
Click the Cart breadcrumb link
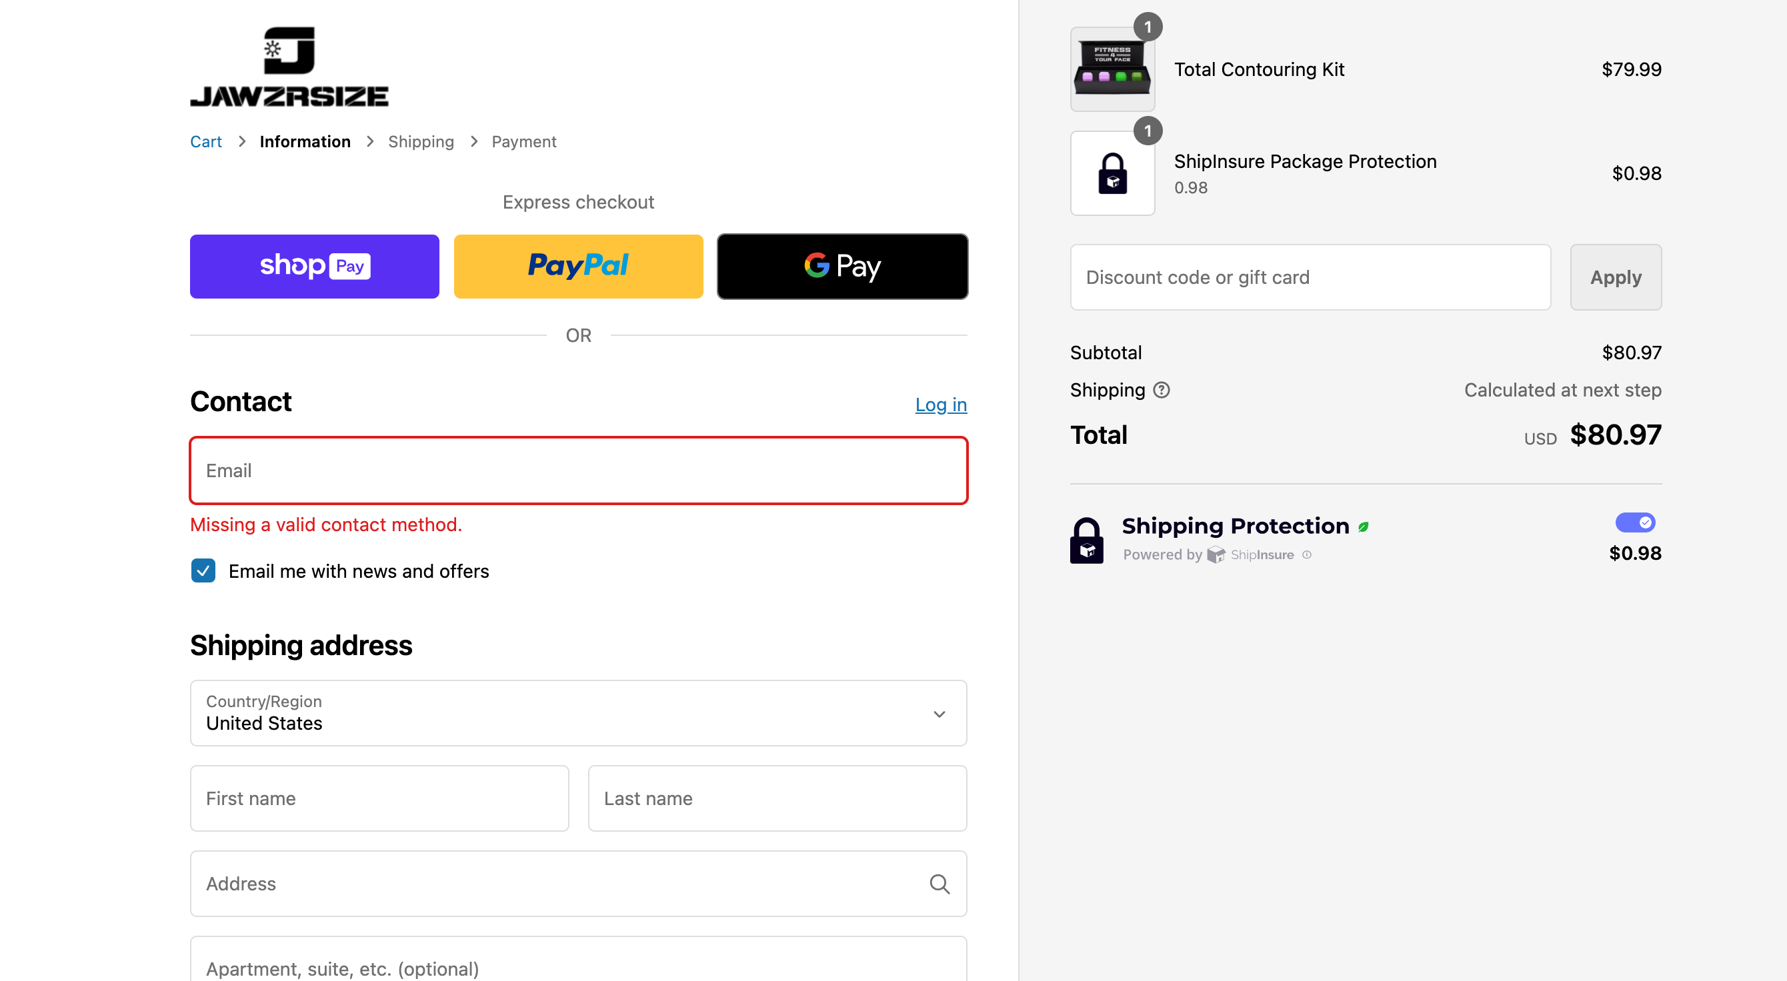click(x=205, y=141)
